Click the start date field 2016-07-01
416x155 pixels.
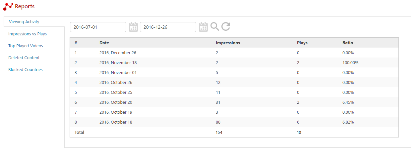[98, 27]
